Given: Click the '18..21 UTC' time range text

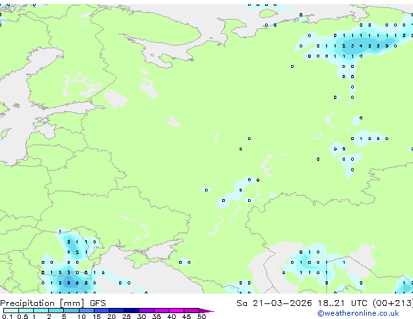Looking at the screenshot, I should (342, 303).
